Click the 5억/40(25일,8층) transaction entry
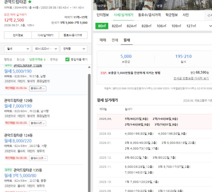 coord(137,119)
